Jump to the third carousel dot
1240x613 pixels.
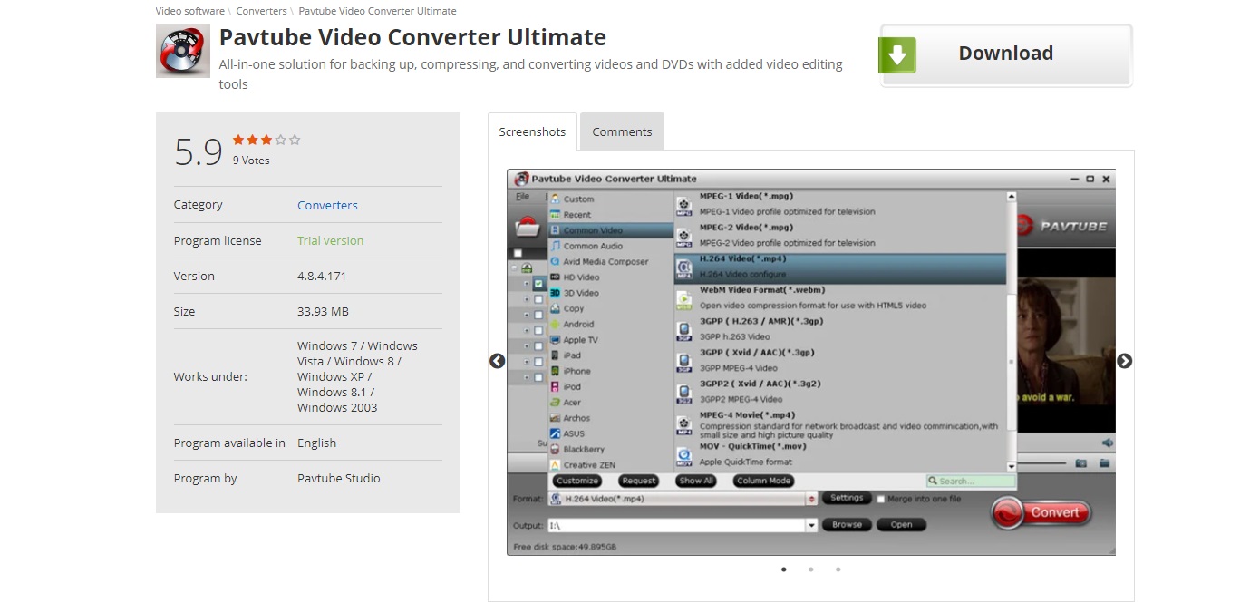click(838, 569)
